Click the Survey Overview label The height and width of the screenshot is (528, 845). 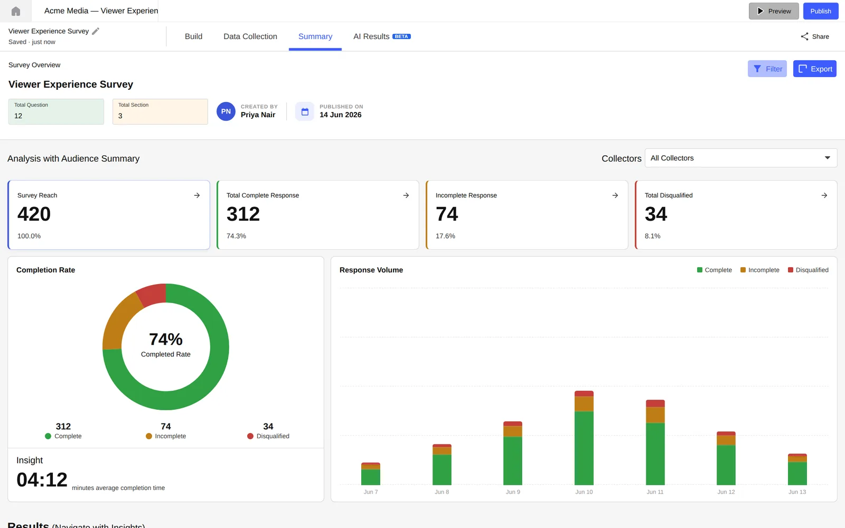point(34,65)
